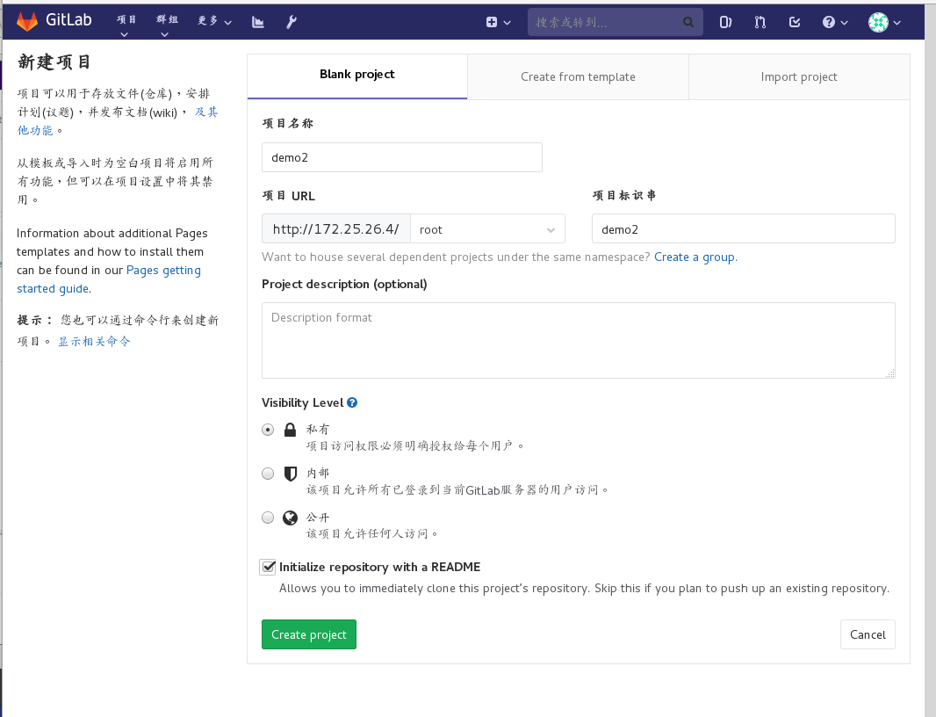Click Initialize repository with a README label

click(379, 567)
